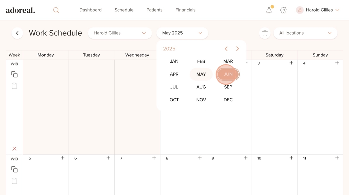The width and height of the screenshot is (349, 195).
Task: Open the May 2025 month dropdown
Action: pos(182,33)
